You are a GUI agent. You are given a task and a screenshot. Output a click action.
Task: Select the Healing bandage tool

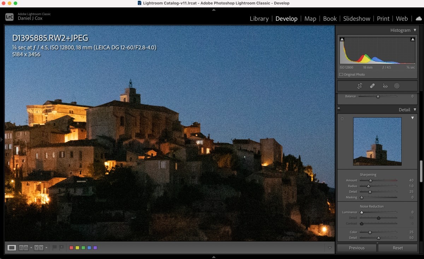372,86
